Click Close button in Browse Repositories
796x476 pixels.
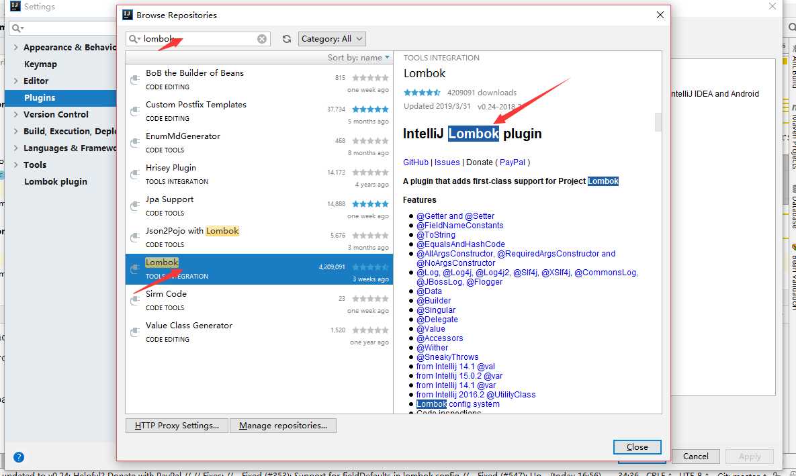point(637,447)
